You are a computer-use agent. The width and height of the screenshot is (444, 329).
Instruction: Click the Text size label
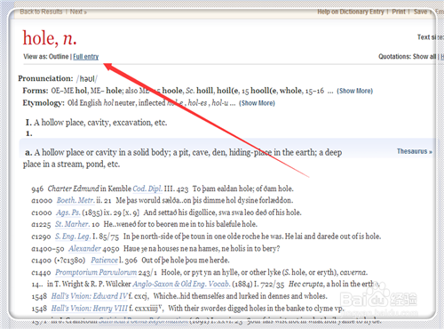431,37
